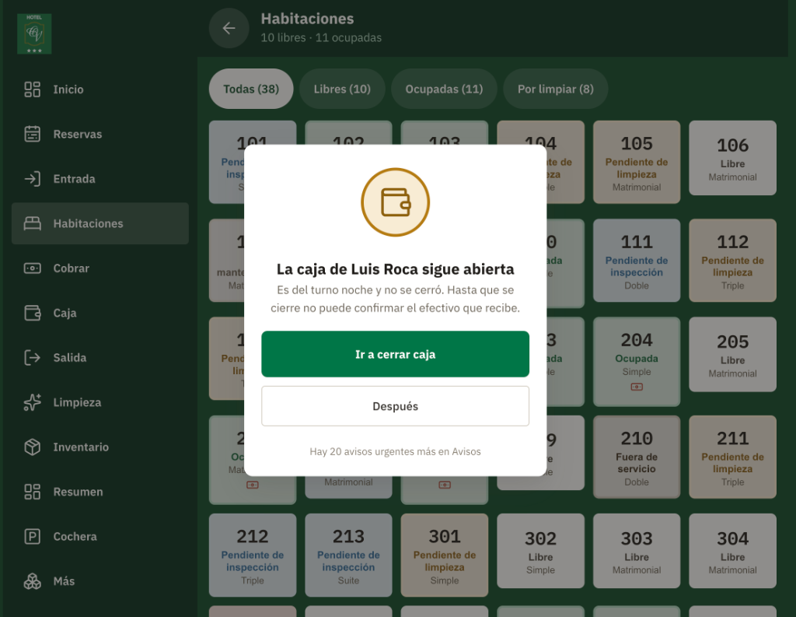
Task: Open the Reservas menu entry
Action: 100,134
